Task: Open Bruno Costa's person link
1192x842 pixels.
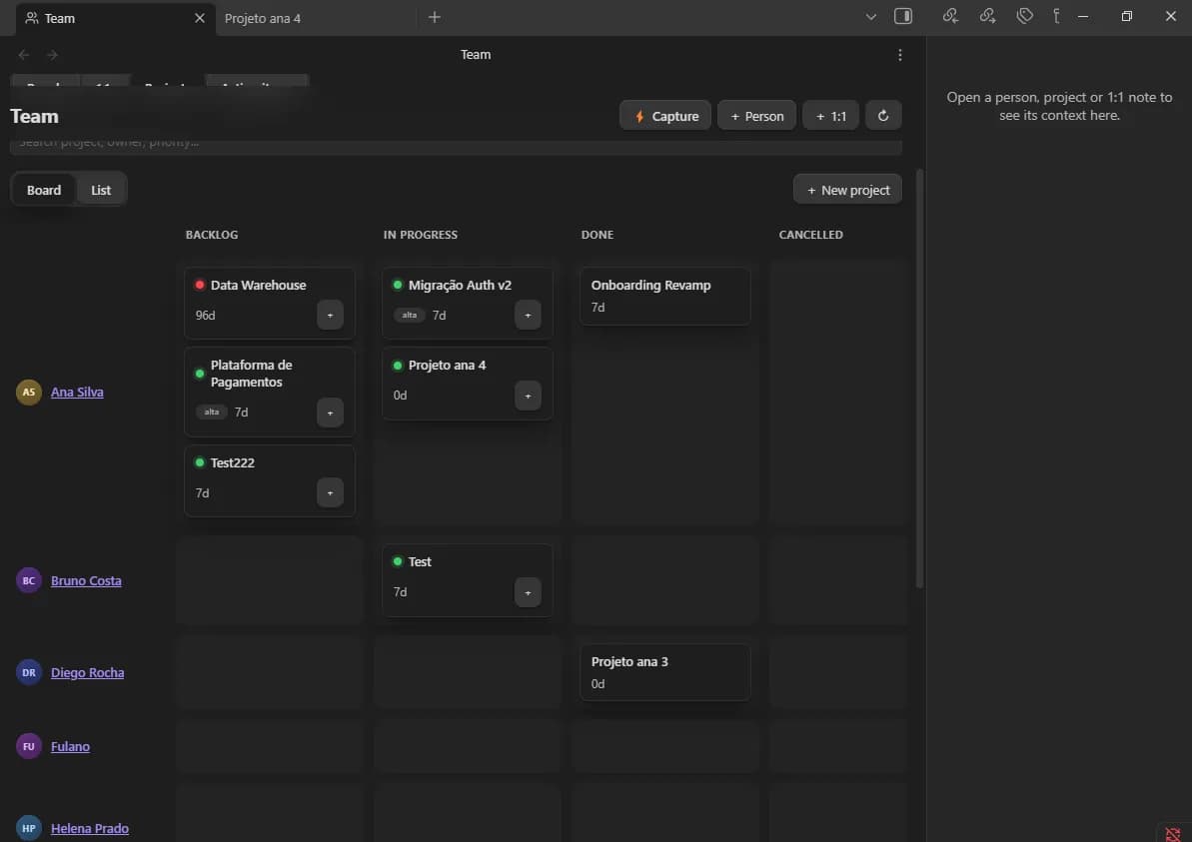Action: point(86,580)
